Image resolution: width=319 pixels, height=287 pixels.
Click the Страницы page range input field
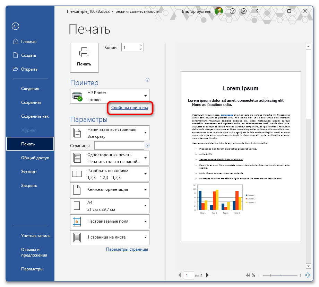(x=119, y=146)
